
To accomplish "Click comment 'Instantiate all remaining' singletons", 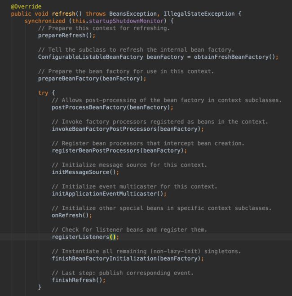I will click(146, 252).
